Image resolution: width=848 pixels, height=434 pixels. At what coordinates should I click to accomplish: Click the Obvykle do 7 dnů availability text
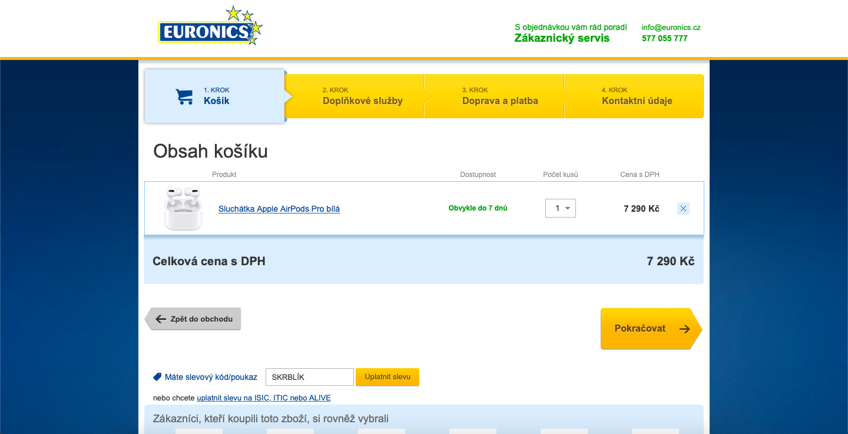478,208
